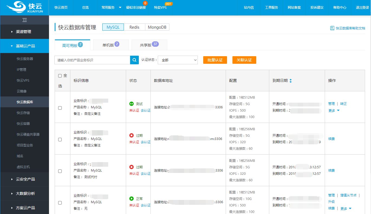Viewport: 371px width, 214px height.
Task: Click the product identifier search field
Action: click(92, 60)
